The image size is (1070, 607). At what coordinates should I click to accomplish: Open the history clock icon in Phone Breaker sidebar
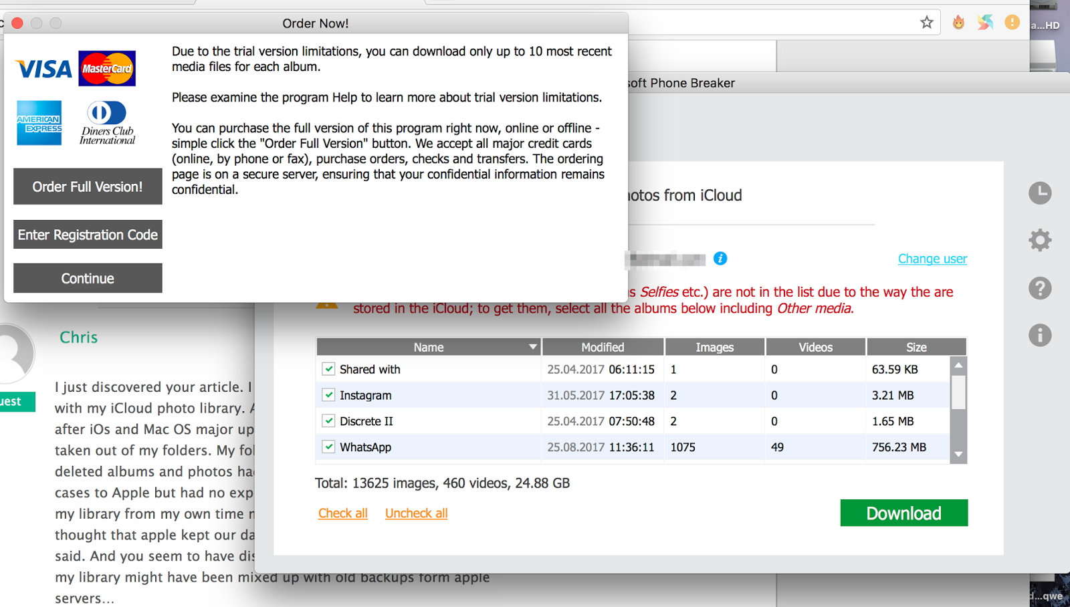click(x=1040, y=193)
